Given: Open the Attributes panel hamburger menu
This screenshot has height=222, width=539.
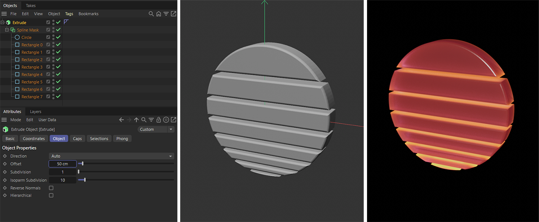Looking at the screenshot, I should pyautogui.click(x=4, y=120).
